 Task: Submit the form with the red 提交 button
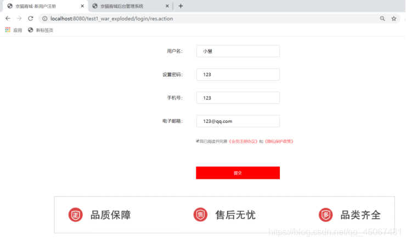pyautogui.click(x=238, y=173)
